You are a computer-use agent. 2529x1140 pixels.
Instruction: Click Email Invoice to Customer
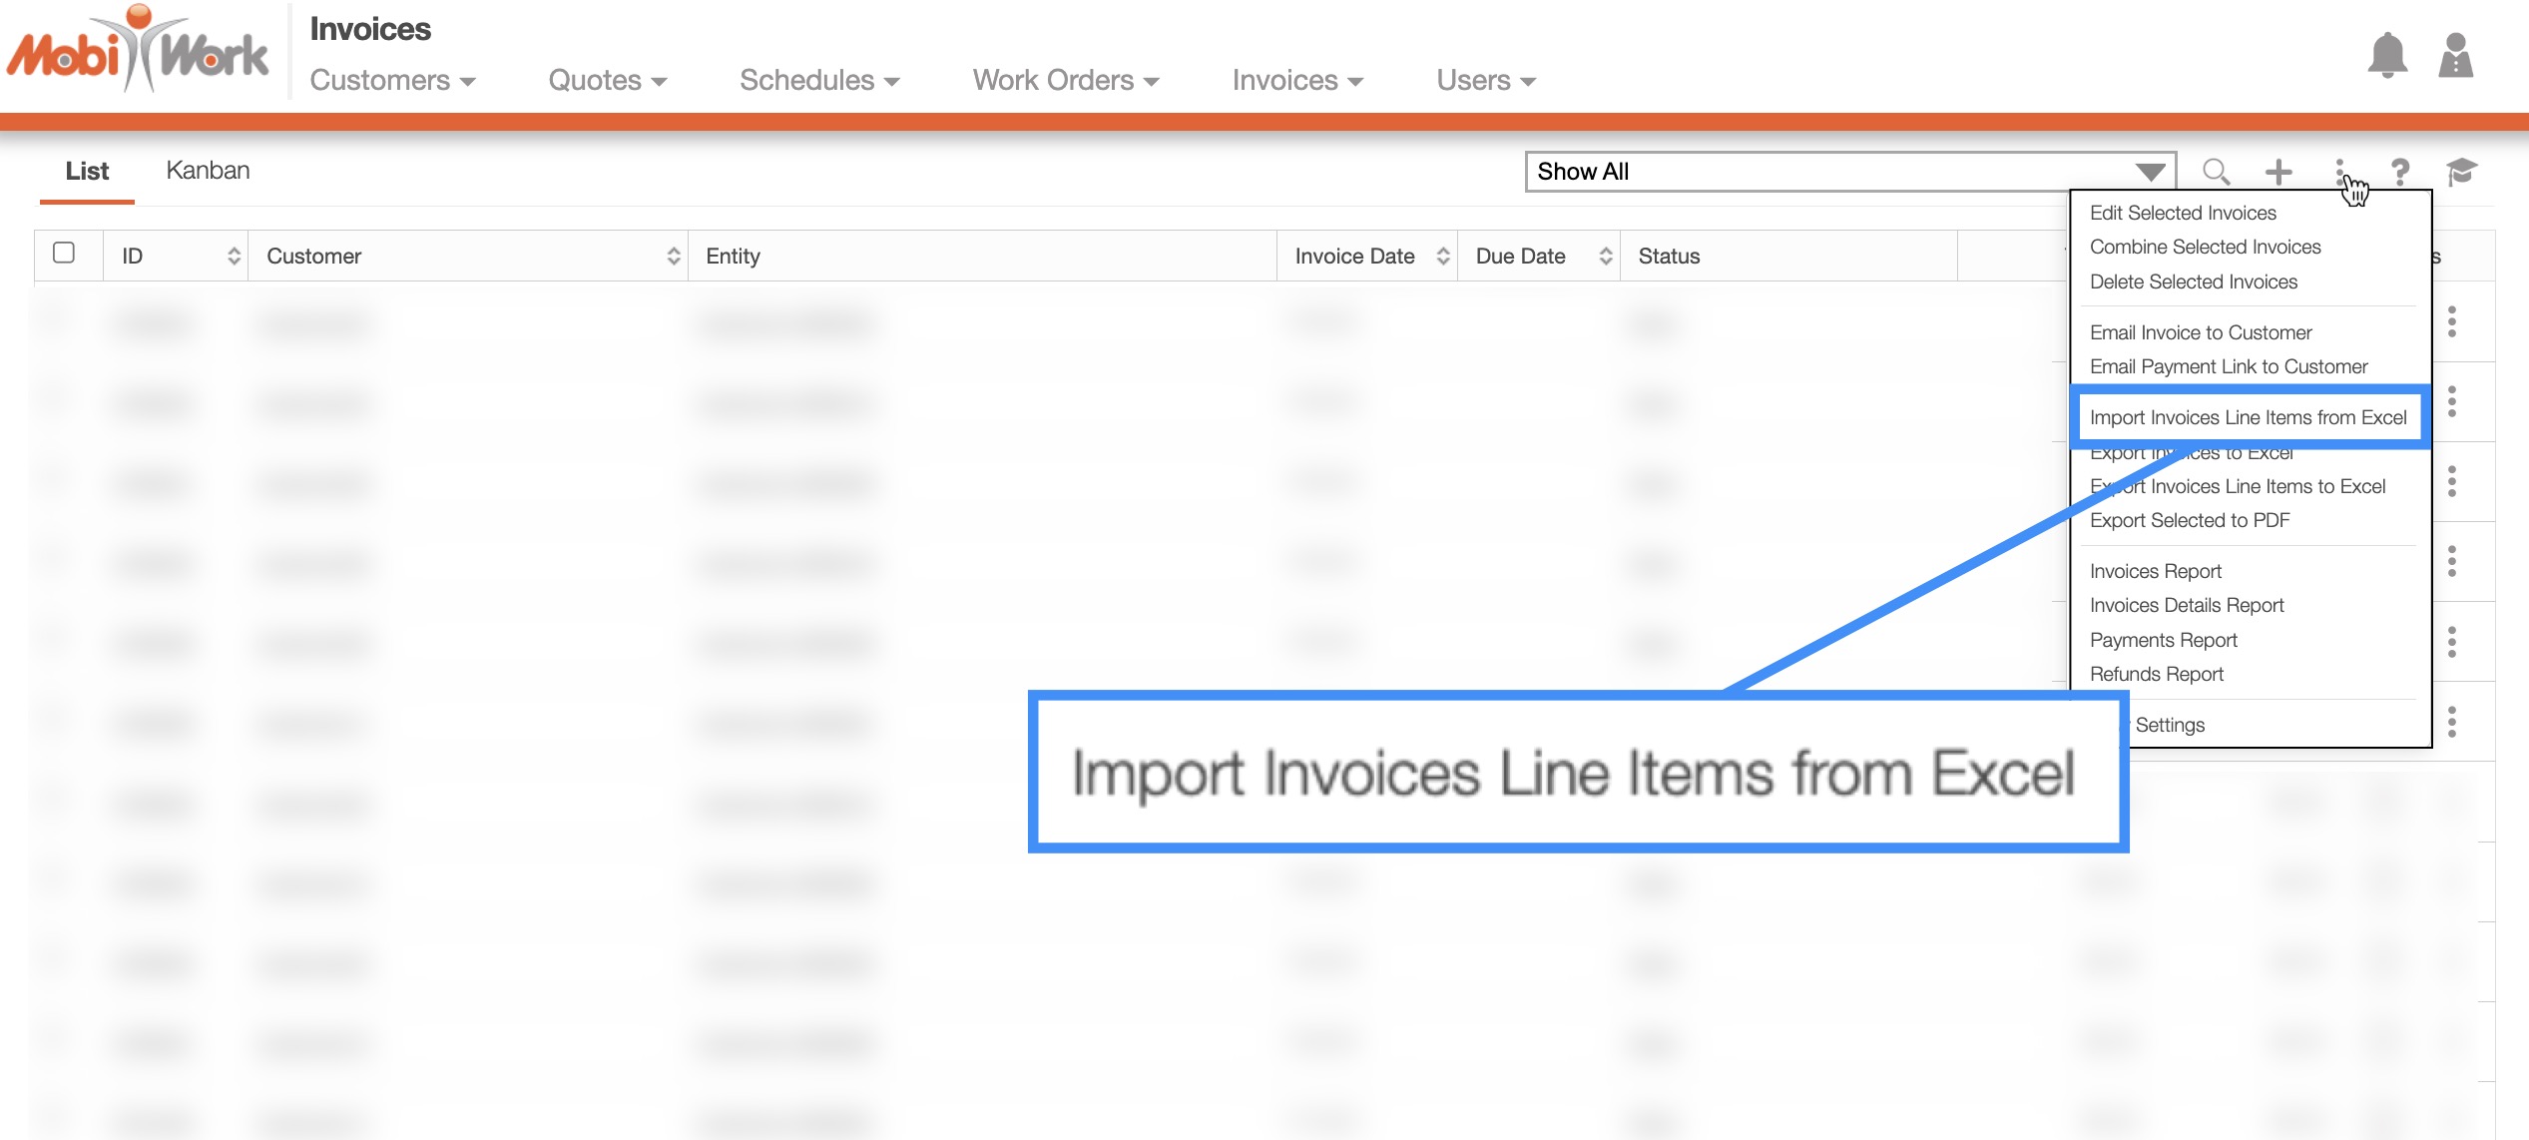[x=2200, y=332]
